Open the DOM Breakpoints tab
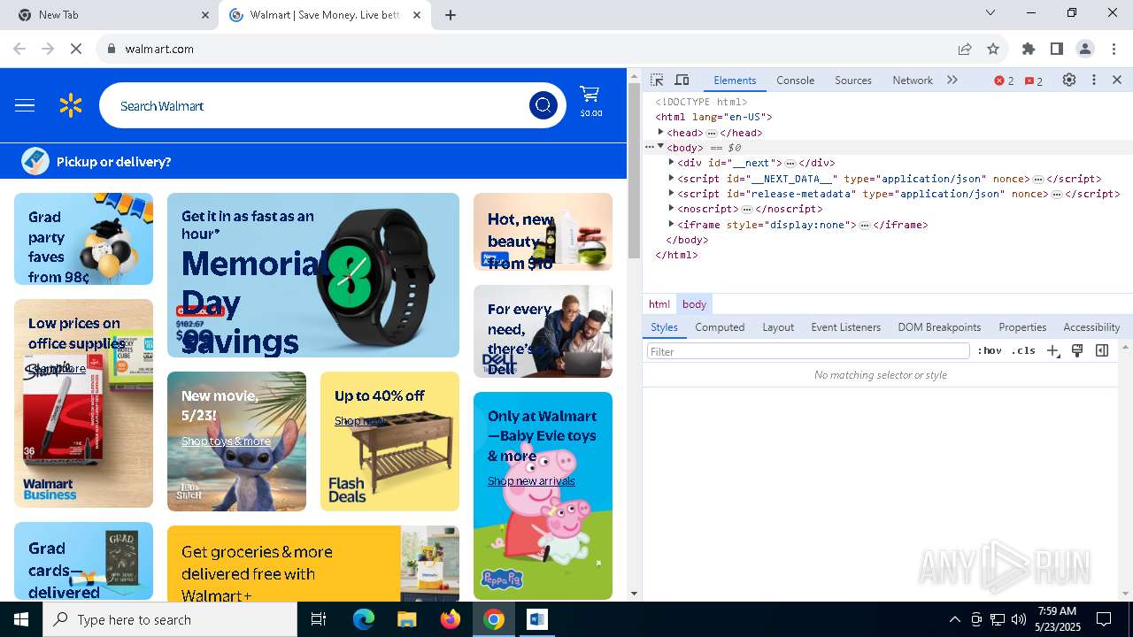The image size is (1133, 637). (x=939, y=327)
